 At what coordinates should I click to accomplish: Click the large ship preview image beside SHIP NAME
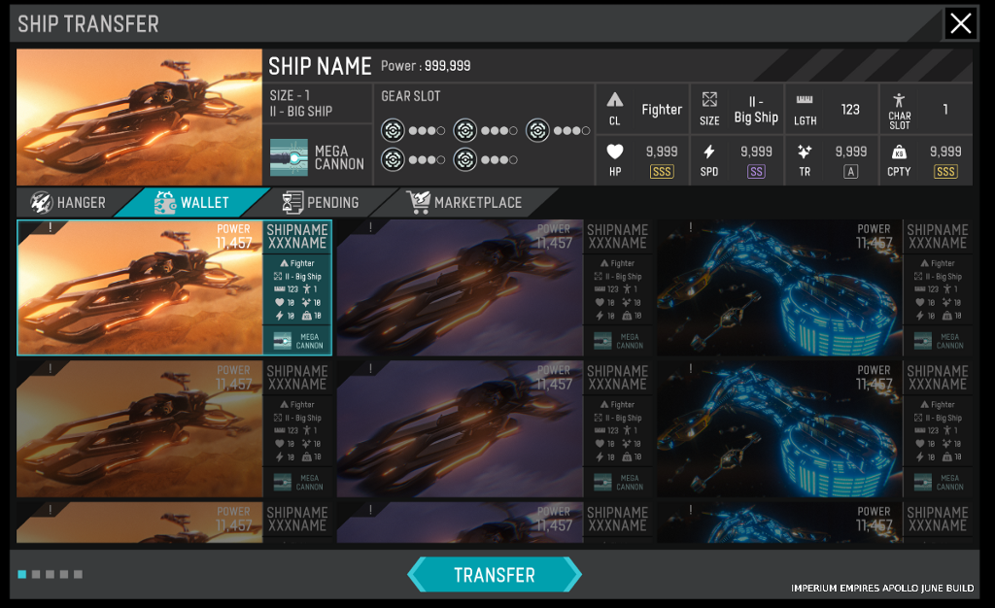pyautogui.click(x=139, y=118)
